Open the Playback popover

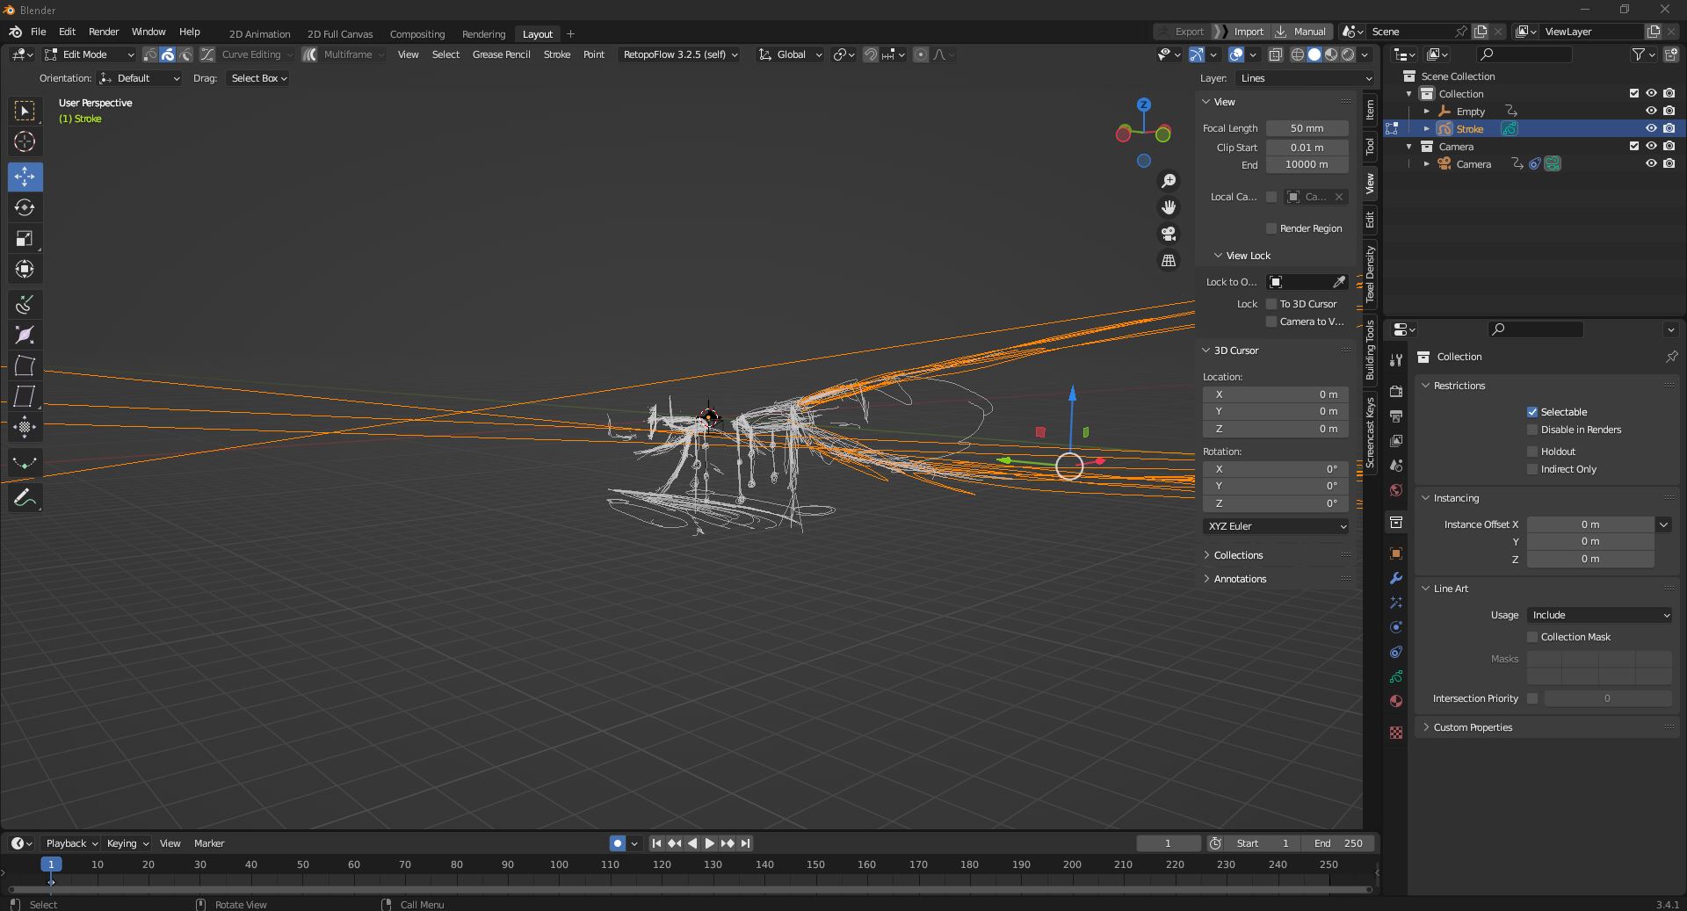click(x=71, y=843)
